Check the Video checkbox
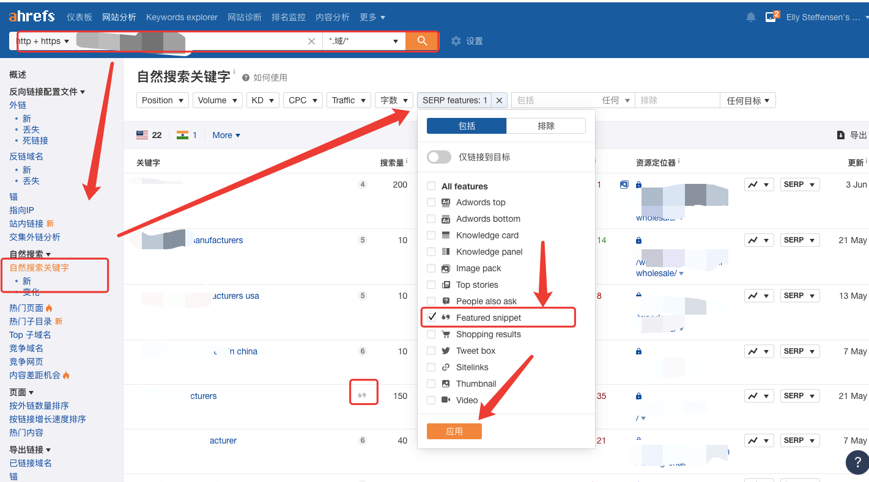Screen dimensions: 869x482 pos(431,400)
